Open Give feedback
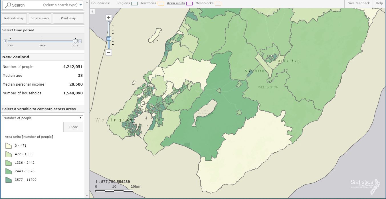The image size is (386, 199). coord(359,3)
